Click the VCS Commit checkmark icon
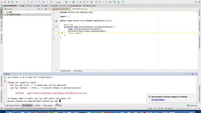201x113 pixels. pos(100,2)
